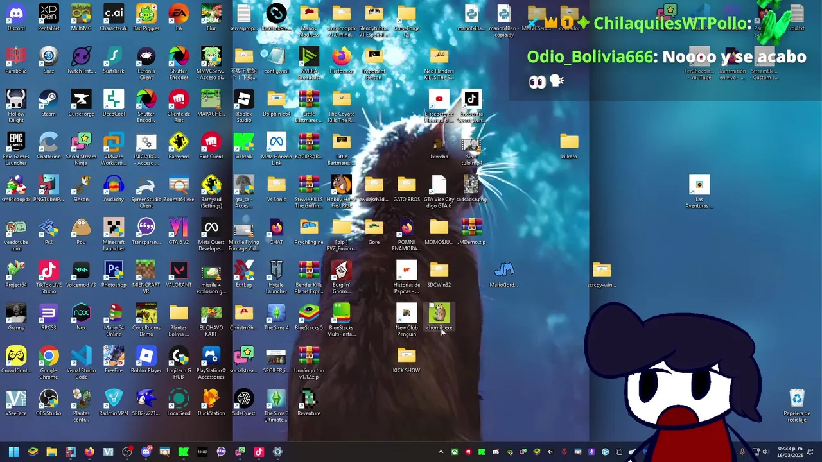Select the Nox desktop icon
This screenshot has height=462, width=822.
point(81,317)
